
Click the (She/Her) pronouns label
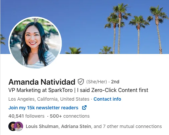coord(97,82)
